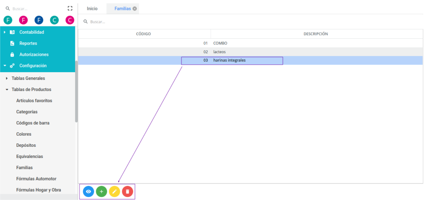Open Autorizaciones menu item
Image resolution: width=427 pixels, height=200 pixels.
click(x=34, y=54)
